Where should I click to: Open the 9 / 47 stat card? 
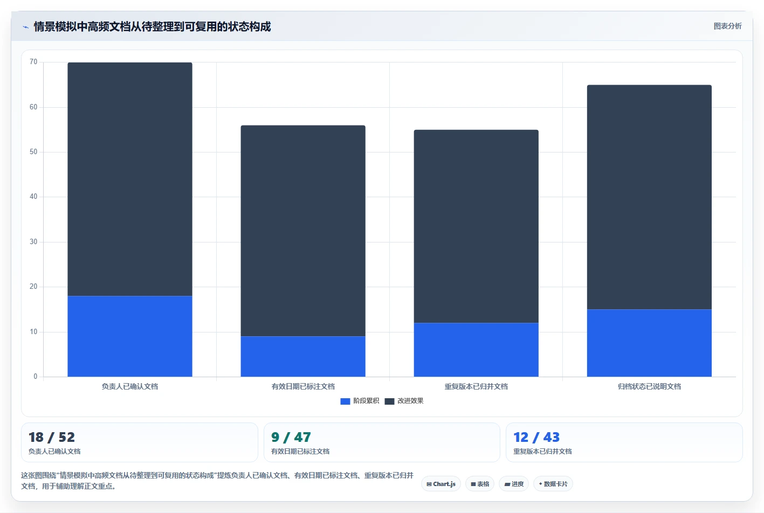click(382, 442)
